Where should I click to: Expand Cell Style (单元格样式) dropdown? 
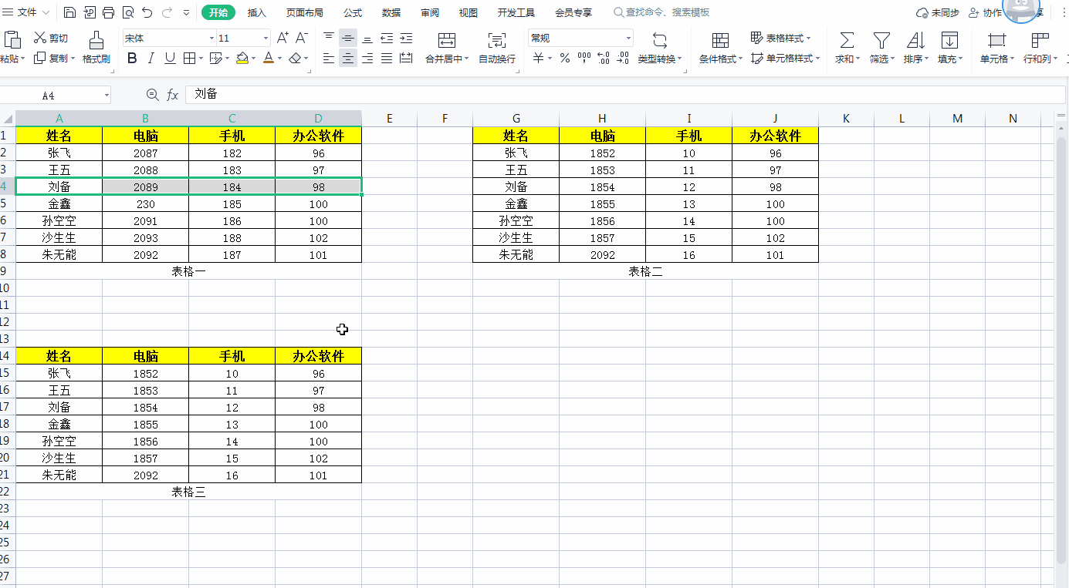tap(817, 59)
